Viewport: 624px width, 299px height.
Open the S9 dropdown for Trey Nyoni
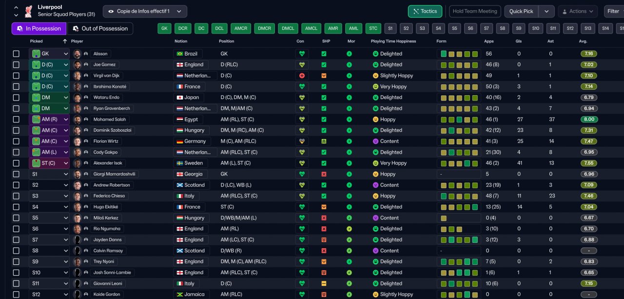49,261
